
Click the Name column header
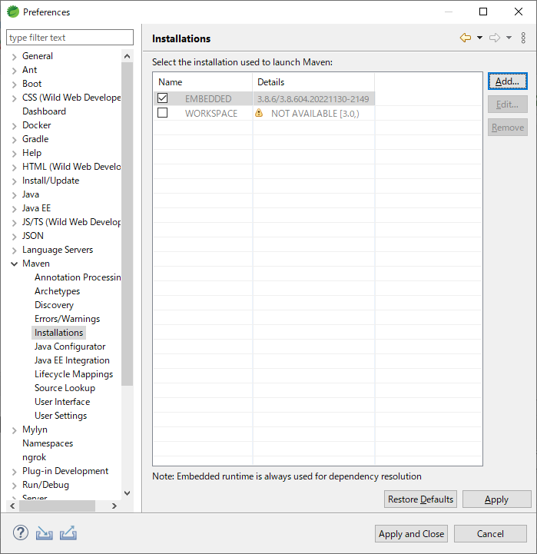coord(203,82)
